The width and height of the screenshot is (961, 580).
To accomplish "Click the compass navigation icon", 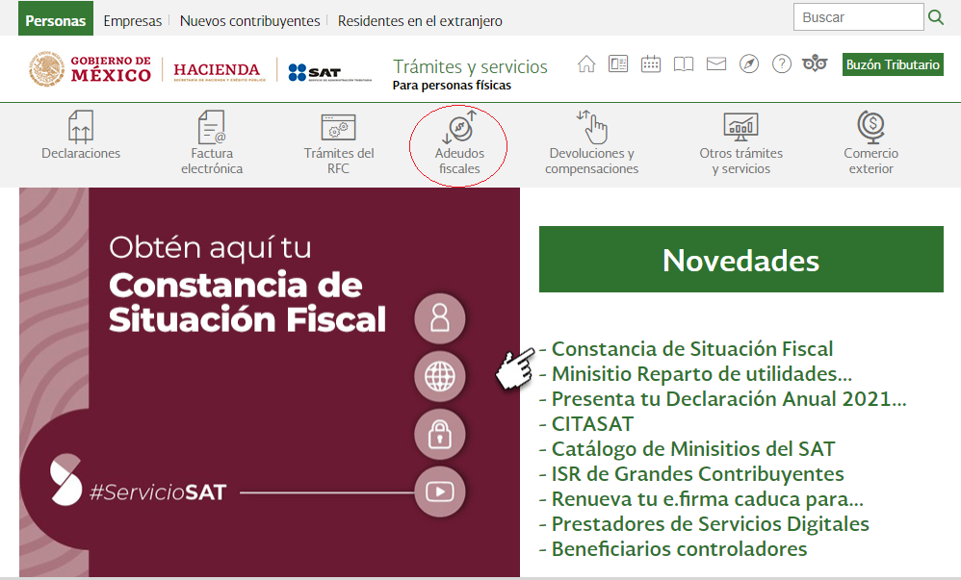I will pos(748,63).
